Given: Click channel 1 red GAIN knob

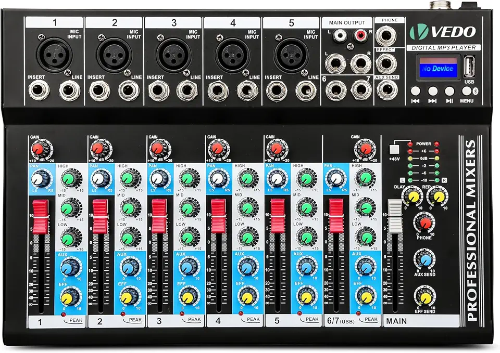Looking at the screenshot, I should point(38,148).
